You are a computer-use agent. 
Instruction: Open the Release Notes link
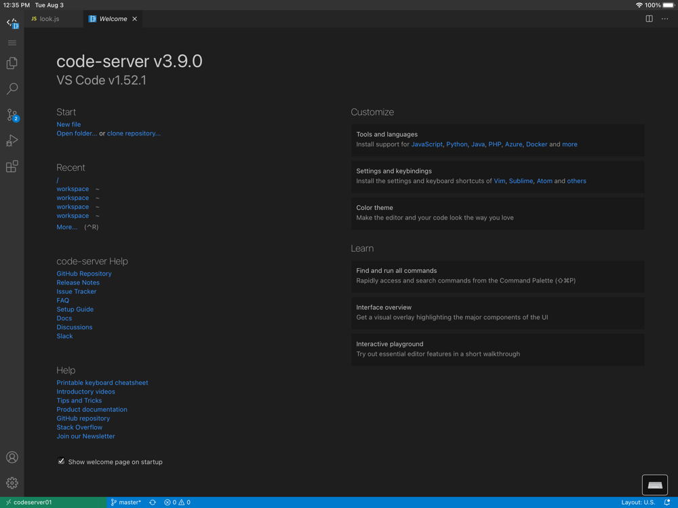(78, 282)
